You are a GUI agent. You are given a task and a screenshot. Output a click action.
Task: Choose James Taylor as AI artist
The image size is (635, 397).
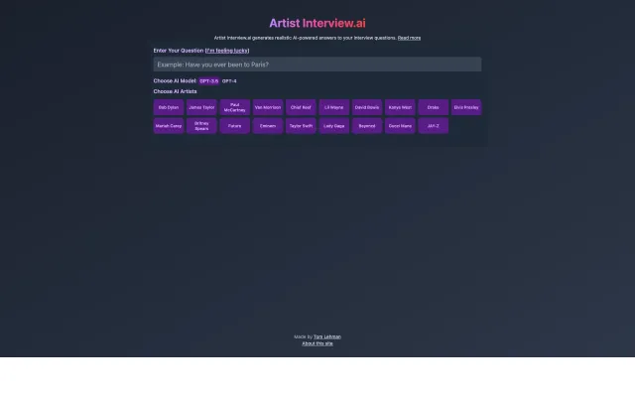[x=201, y=107]
